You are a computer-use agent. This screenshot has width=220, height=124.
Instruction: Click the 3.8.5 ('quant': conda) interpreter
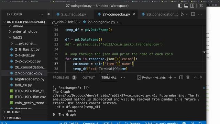coord(161,123)
